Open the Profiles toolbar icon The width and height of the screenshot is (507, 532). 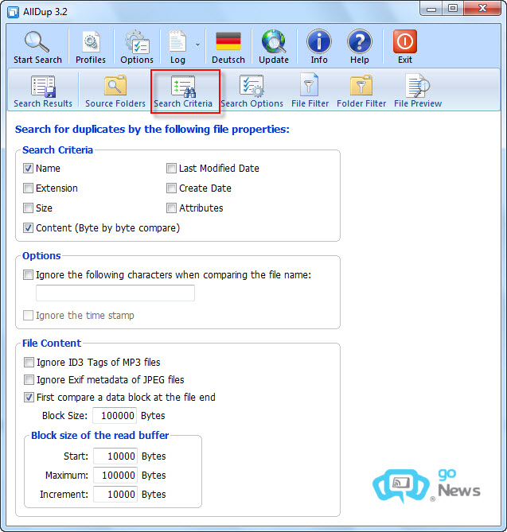click(x=91, y=42)
